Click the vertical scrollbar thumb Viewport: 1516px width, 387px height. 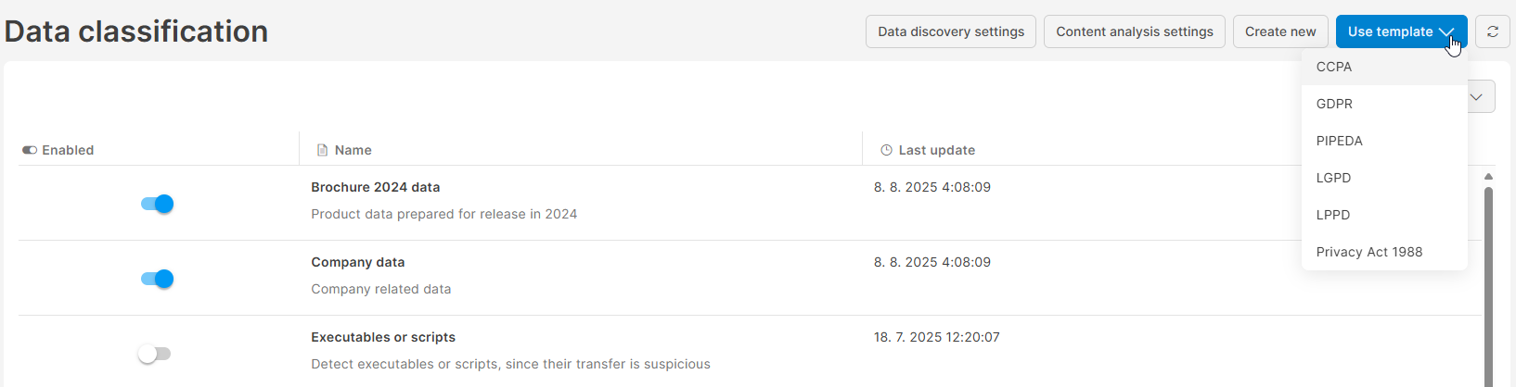point(1488,287)
